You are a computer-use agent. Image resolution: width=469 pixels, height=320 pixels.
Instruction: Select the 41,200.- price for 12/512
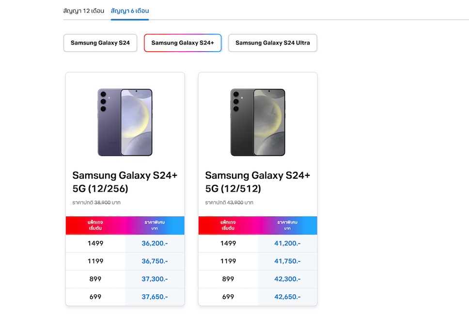click(x=287, y=244)
